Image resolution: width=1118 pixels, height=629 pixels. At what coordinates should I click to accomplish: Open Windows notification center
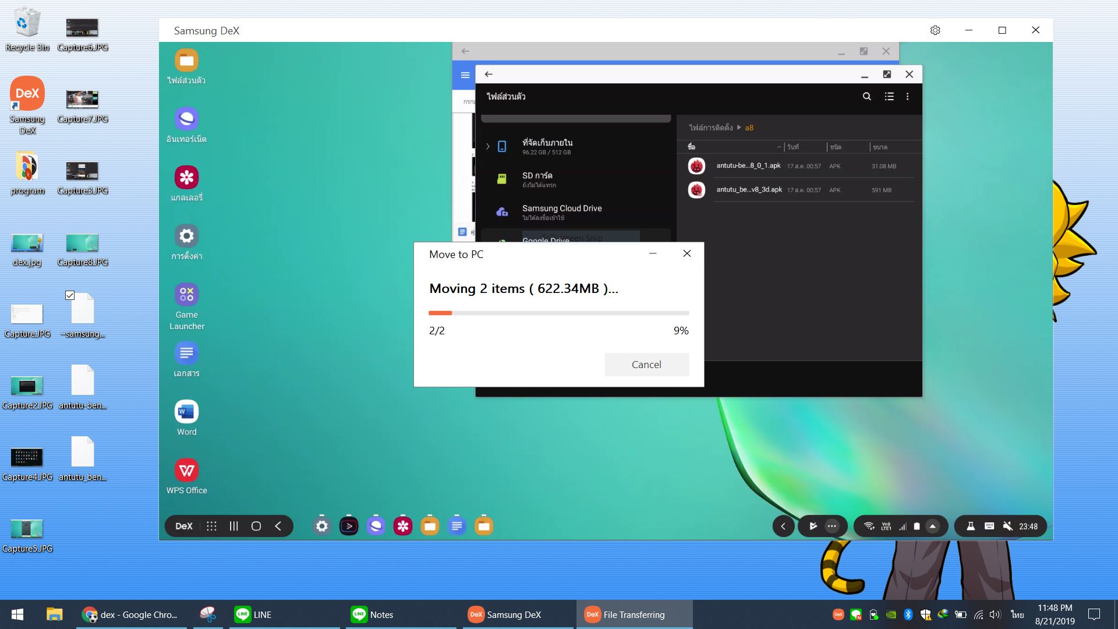pyautogui.click(x=1094, y=614)
